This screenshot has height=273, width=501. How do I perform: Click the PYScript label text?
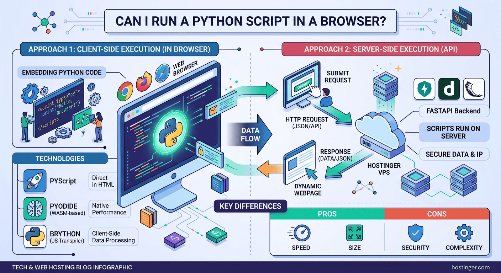[63, 181]
